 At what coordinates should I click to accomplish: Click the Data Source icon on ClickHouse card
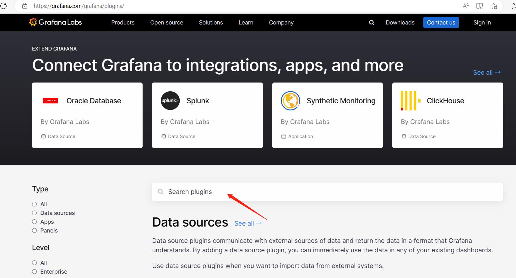404,136
